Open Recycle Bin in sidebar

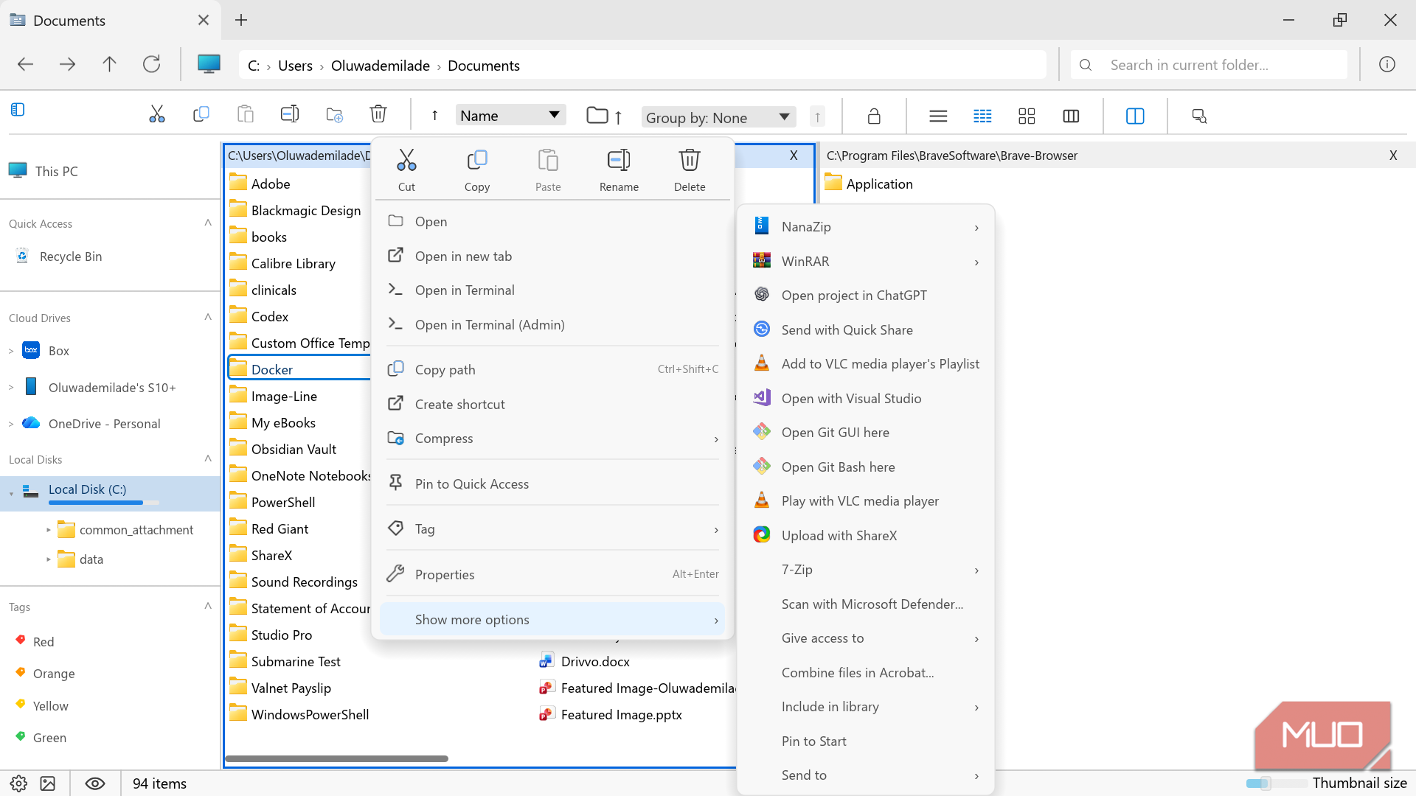pyautogui.click(x=71, y=256)
